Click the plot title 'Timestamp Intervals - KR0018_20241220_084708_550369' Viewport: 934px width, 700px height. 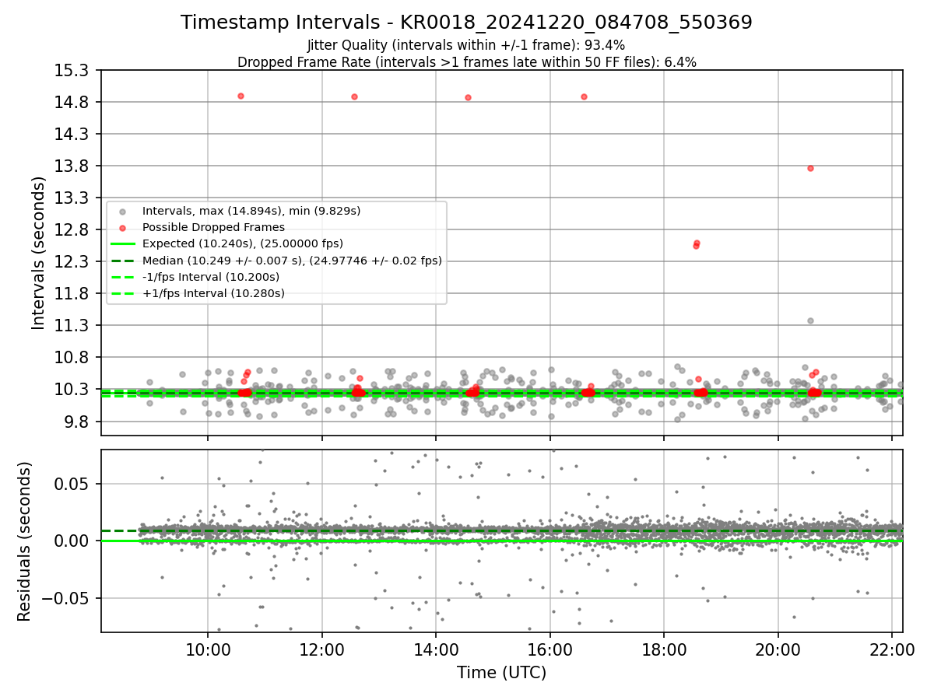click(466, 23)
